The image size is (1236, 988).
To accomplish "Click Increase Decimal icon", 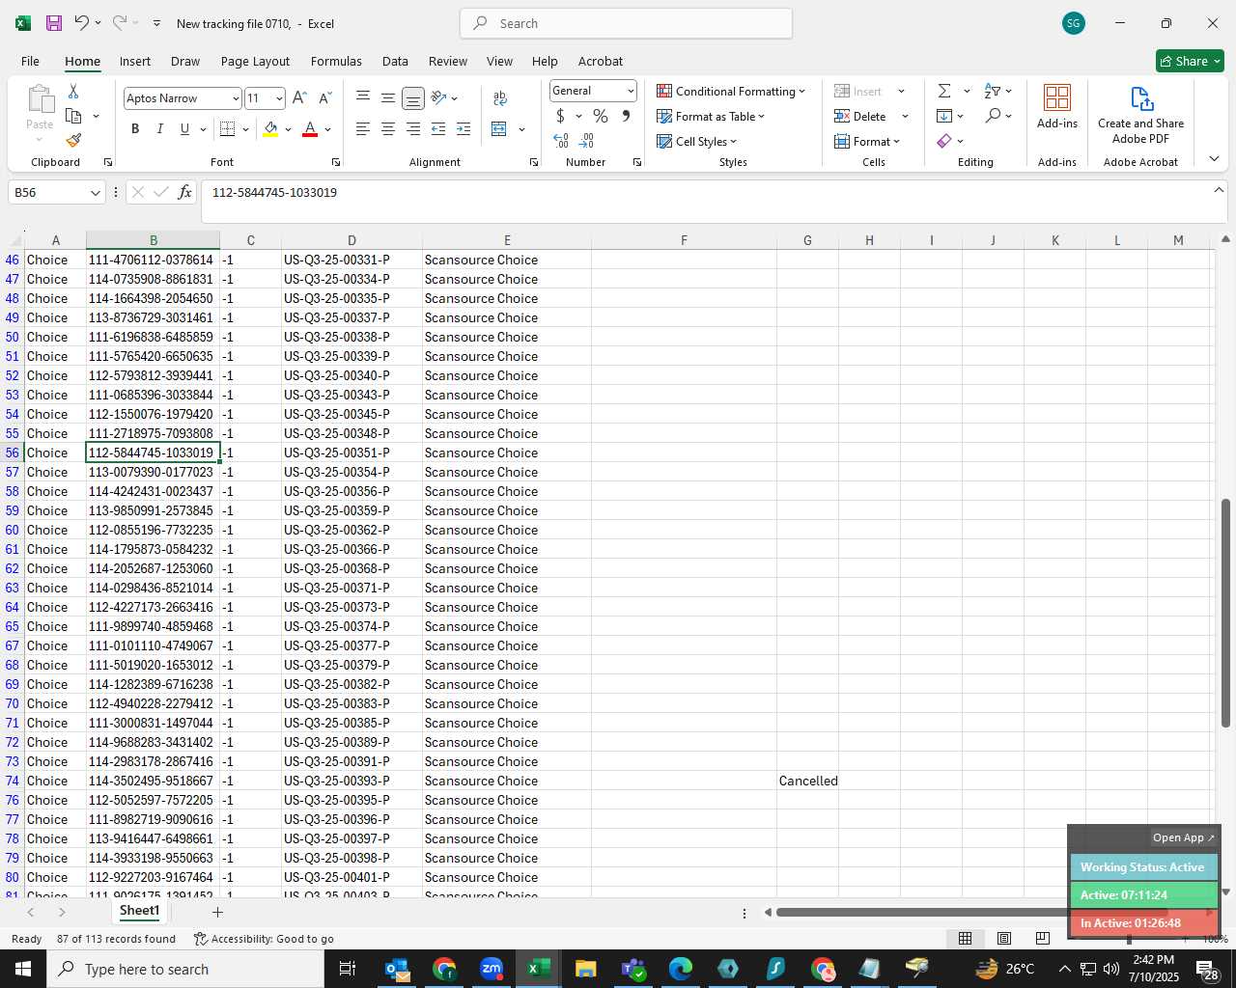I will coord(561,141).
